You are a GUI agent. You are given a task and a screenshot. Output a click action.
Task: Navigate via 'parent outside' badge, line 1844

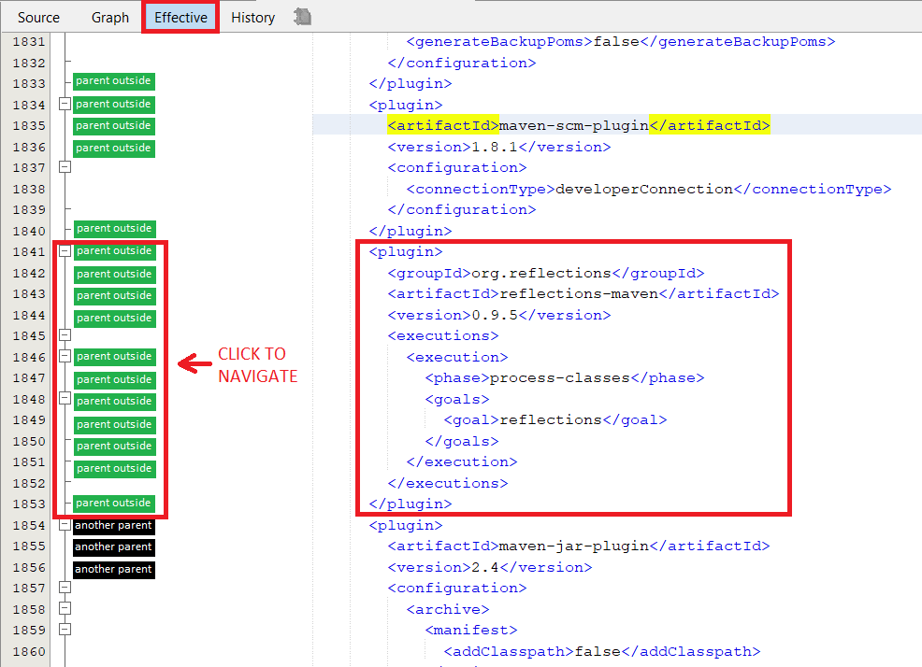click(x=114, y=318)
